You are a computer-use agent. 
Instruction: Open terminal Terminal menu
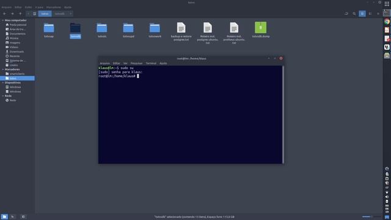tap(151, 64)
